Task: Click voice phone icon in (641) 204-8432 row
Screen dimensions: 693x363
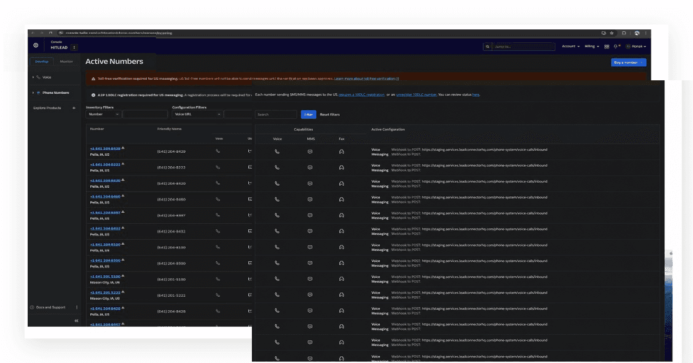Action: point(217,231)
